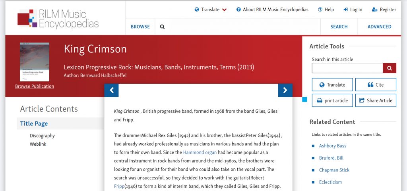Open the BROWSE menu

[140, 27]
